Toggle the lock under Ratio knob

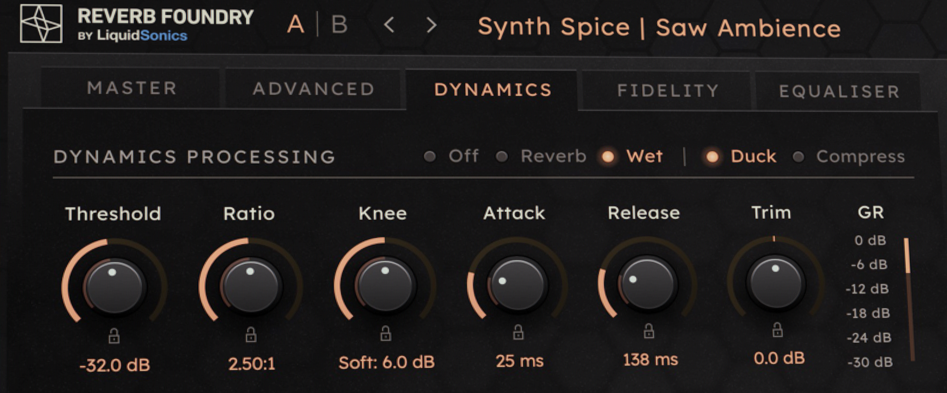pyautogui.click(x=251, y=334)
